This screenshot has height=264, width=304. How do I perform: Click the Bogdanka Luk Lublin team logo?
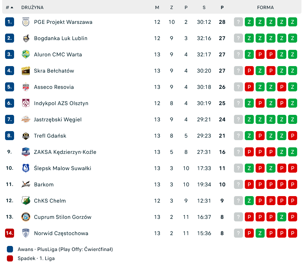click(x=26, y=38)
